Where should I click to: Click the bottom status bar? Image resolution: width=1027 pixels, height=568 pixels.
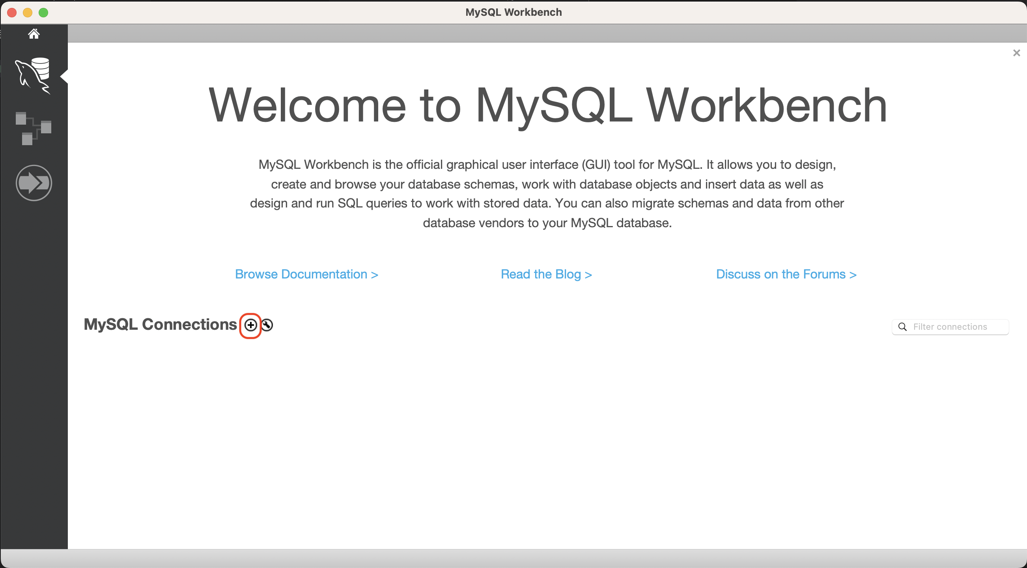[x=513, y=559]
